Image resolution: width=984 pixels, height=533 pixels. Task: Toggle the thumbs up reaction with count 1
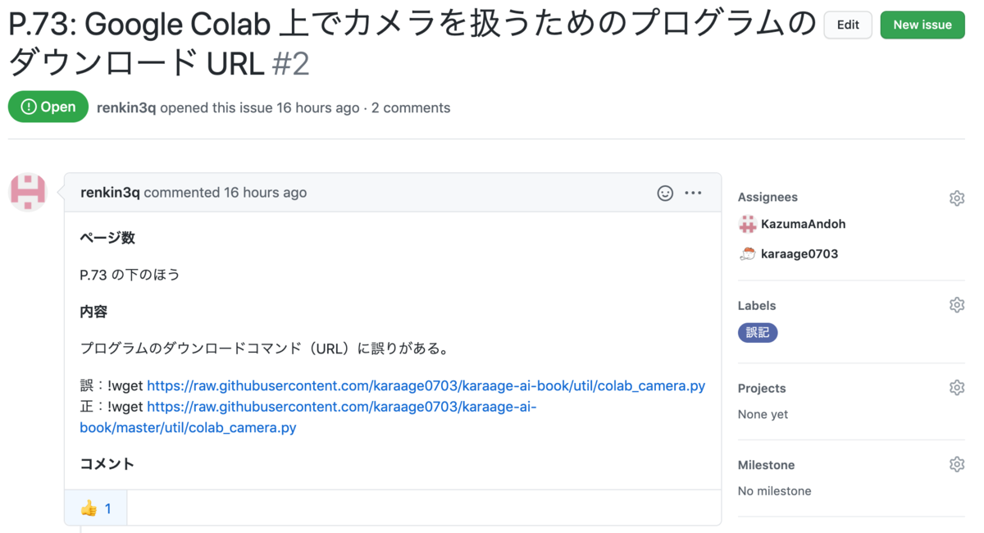[96, 508]
